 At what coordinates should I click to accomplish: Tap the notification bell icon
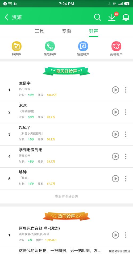click(126, 17)
